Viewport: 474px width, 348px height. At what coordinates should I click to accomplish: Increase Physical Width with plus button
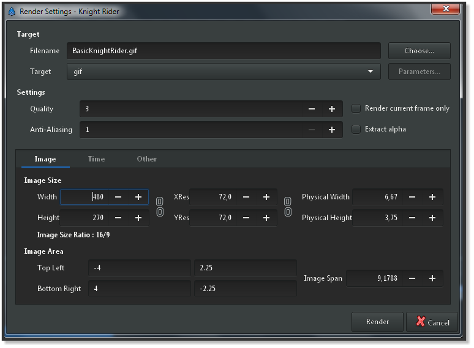pos(432,197)
